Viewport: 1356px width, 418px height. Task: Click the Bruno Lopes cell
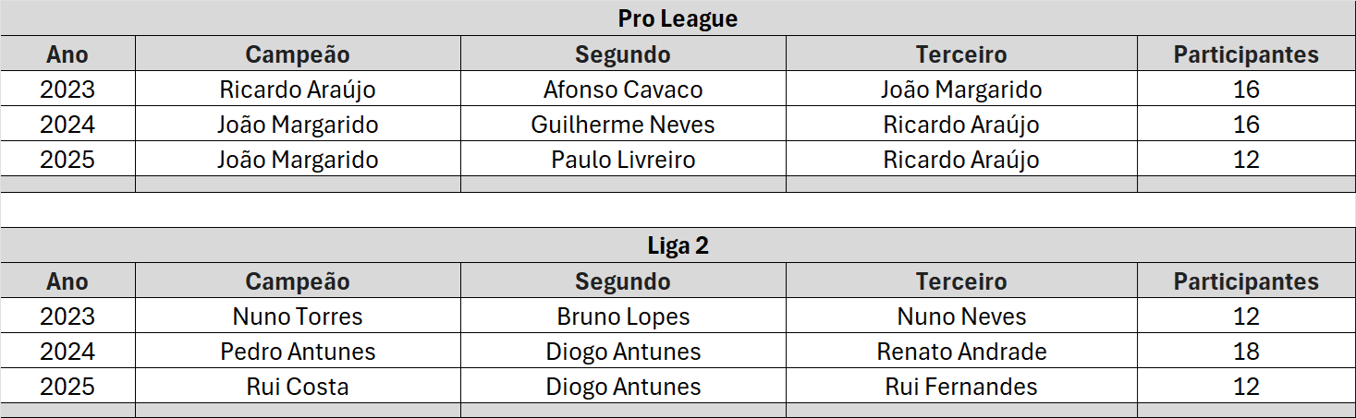click(623, 316)
